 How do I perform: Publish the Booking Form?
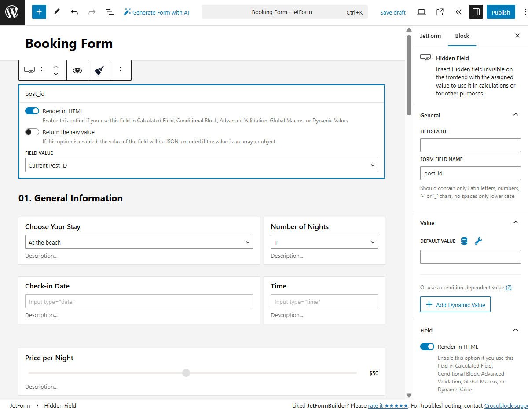click(x=501, y=12)
